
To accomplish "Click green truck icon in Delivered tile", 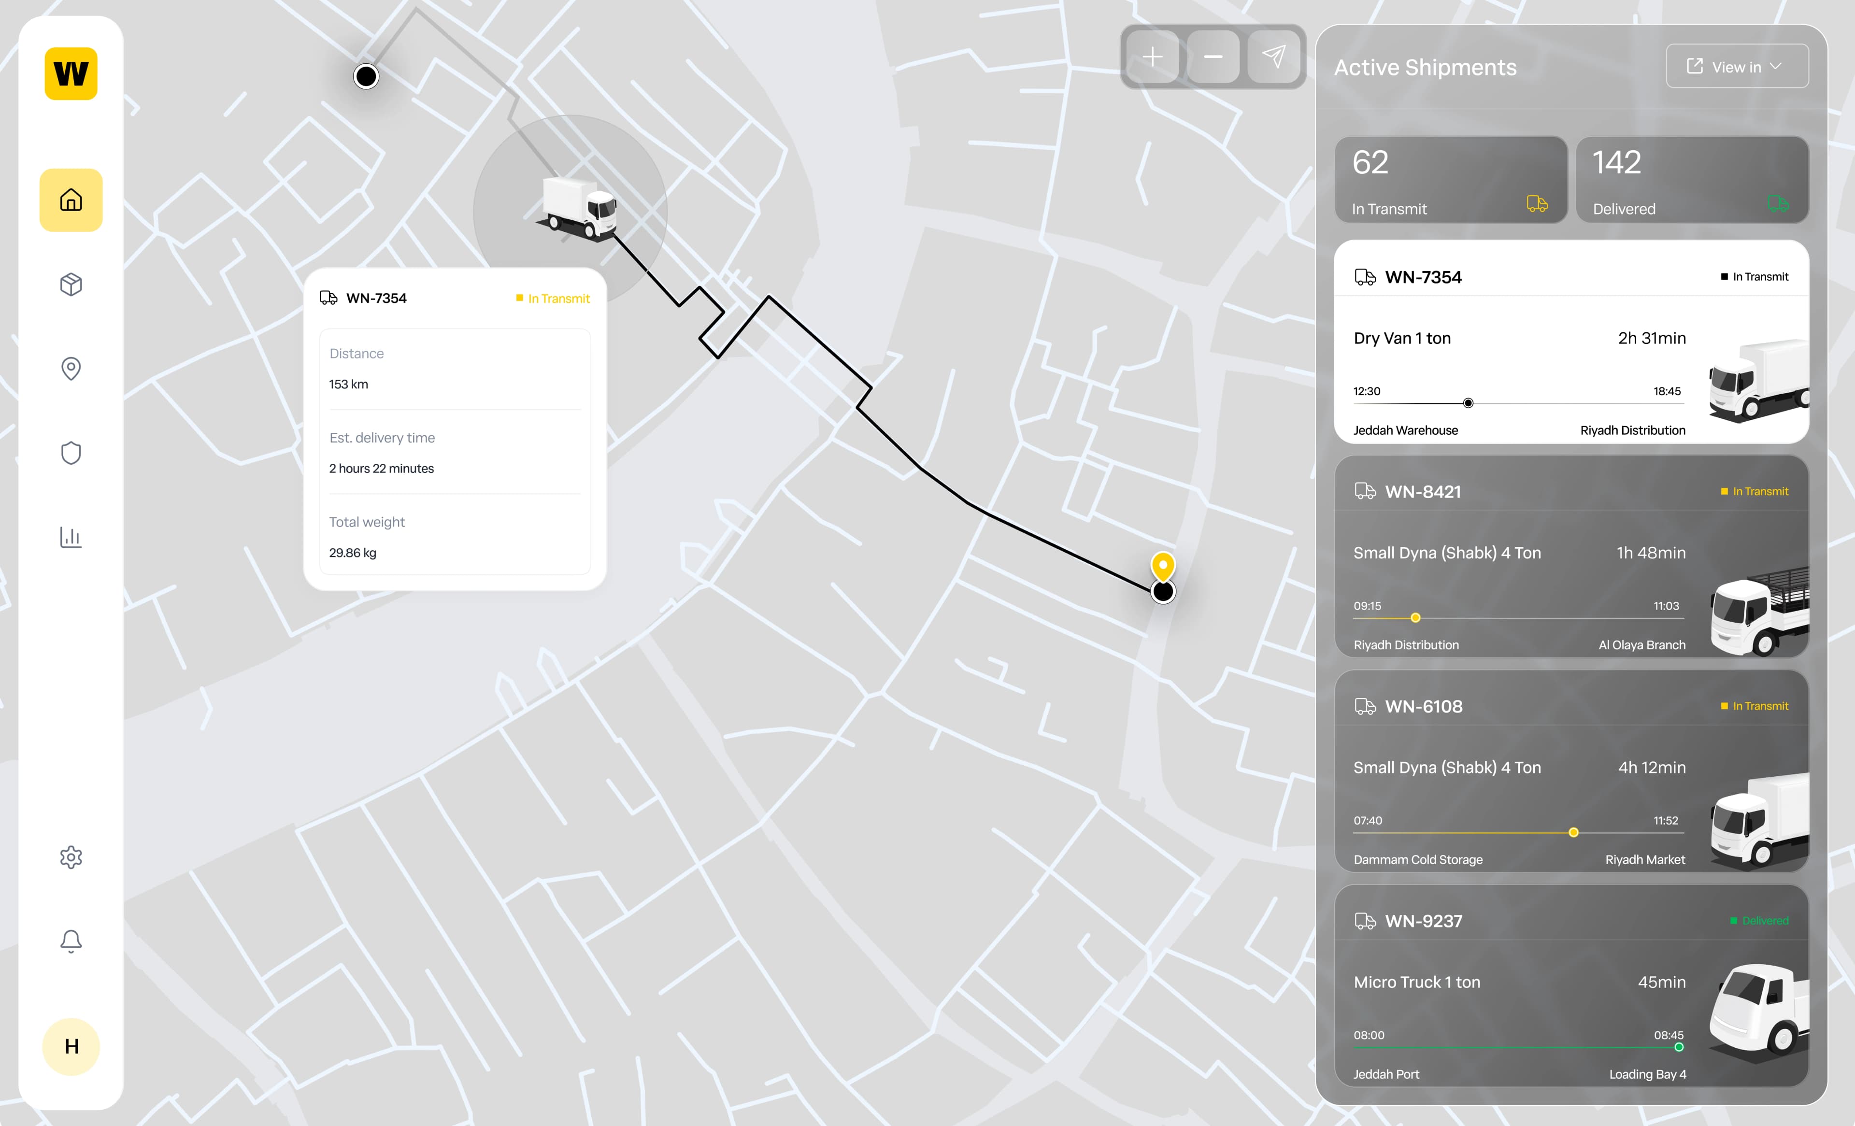I will pos(1777,203).
